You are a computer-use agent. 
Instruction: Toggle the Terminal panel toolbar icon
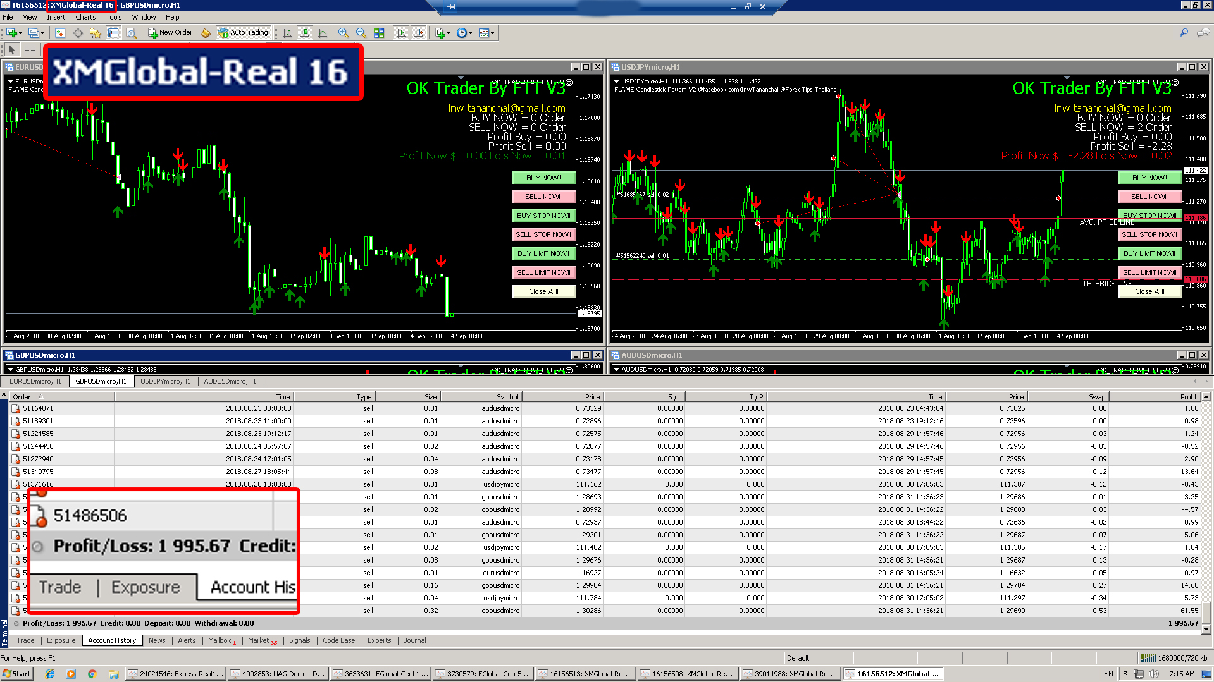pyautogui.click(x=113, y=33)
